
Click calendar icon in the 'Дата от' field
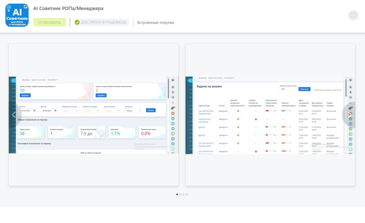(x=35, y=111)
